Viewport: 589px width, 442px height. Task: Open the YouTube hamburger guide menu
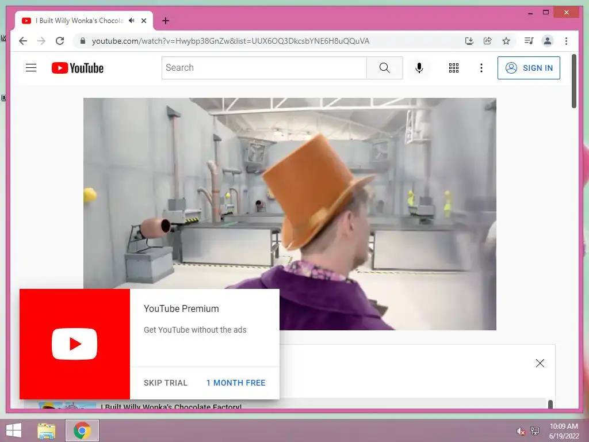click(31, 68)
